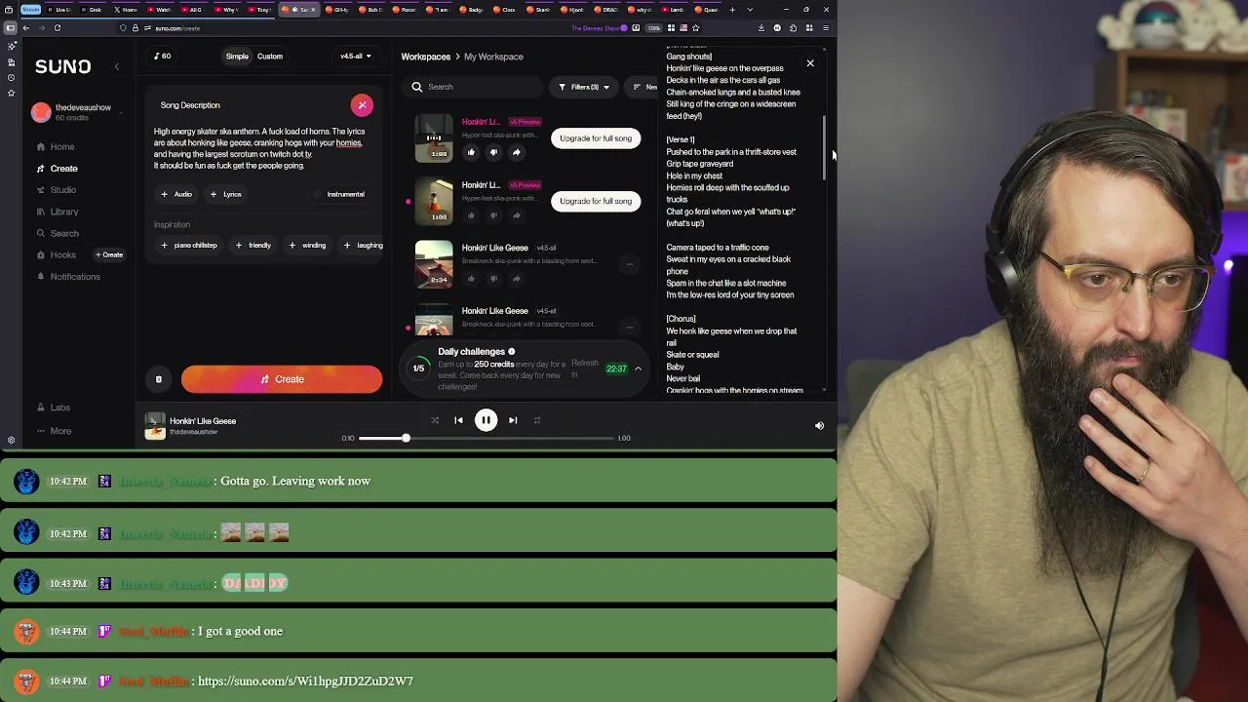
Task: Dislike the first Honkin' Li... song
Action: pyautogui.click(x=493, y=152)
